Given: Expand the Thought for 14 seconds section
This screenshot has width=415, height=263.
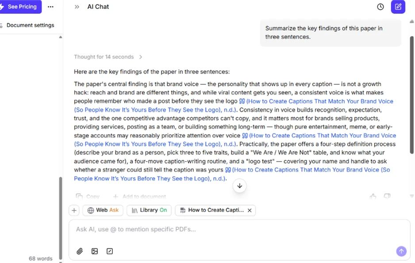Looking at the screenshot, I should 108,57.
